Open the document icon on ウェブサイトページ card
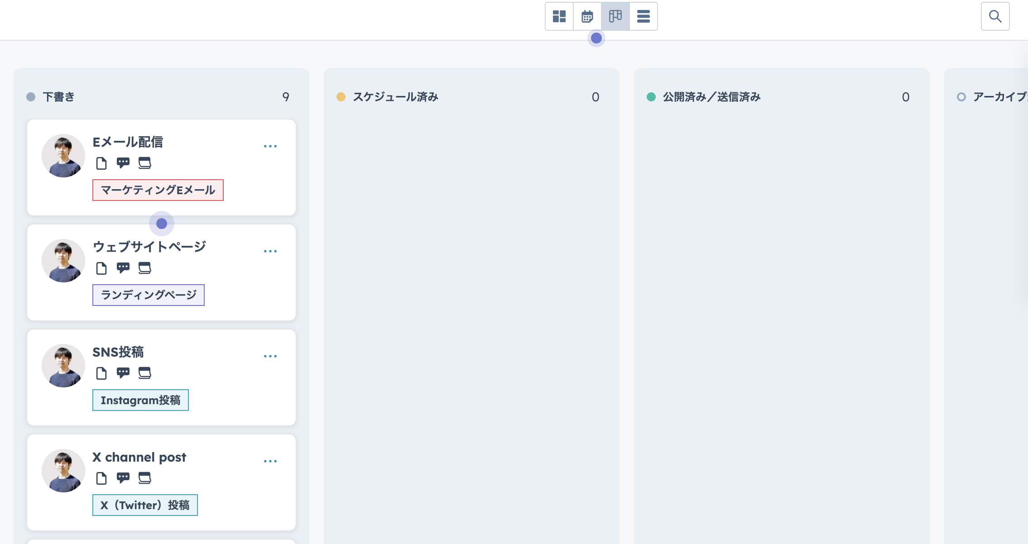Image resolution: width=1028 pixels, height=544 pixels. coord(101,268)
